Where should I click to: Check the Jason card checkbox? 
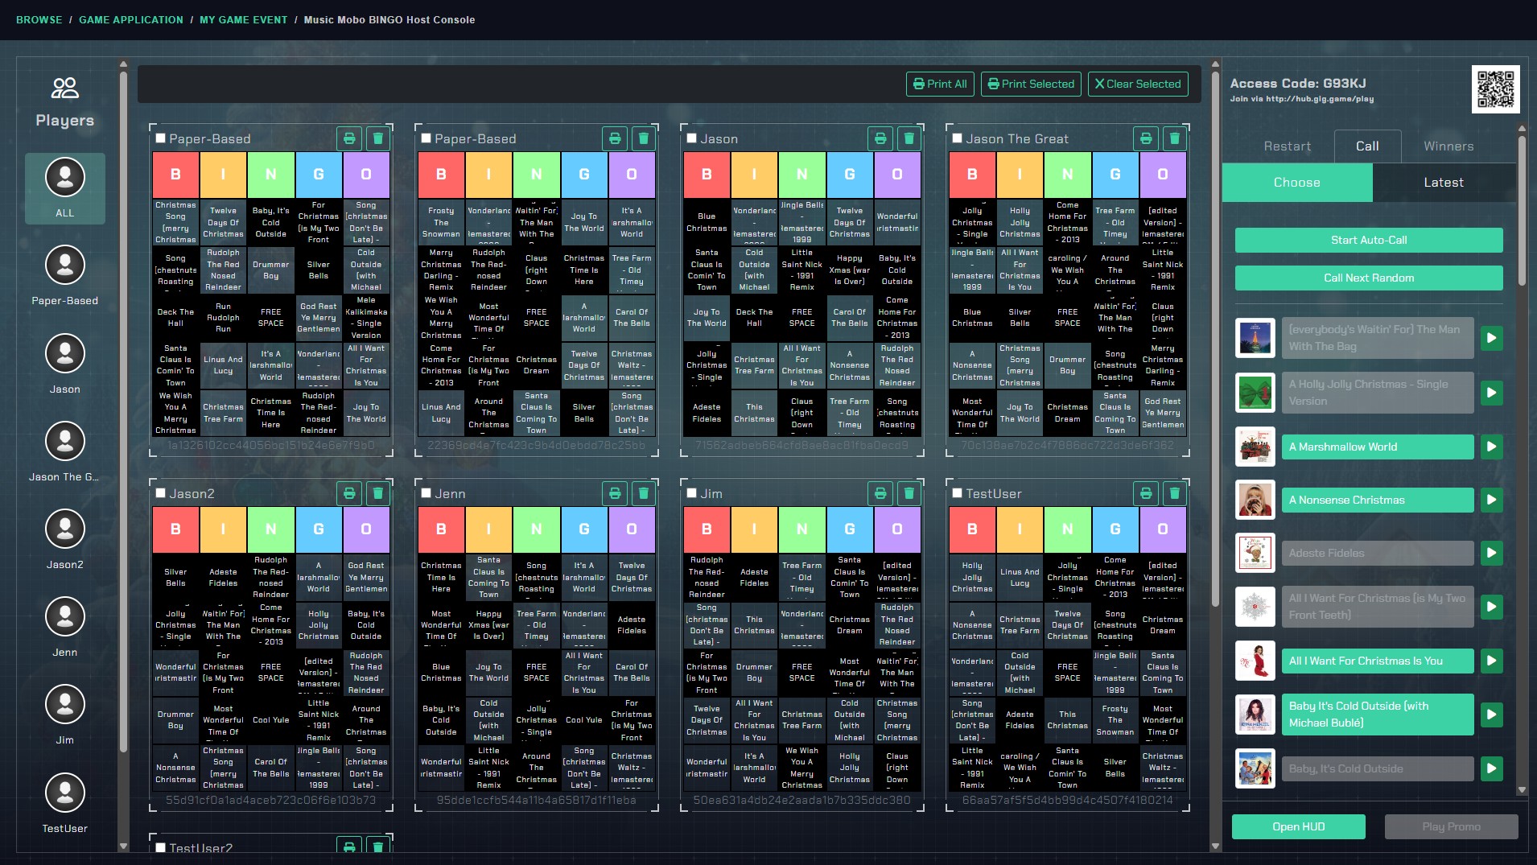692,138
